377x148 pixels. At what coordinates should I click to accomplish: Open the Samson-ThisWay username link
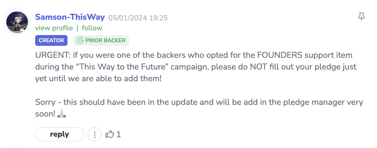[70, 17]
